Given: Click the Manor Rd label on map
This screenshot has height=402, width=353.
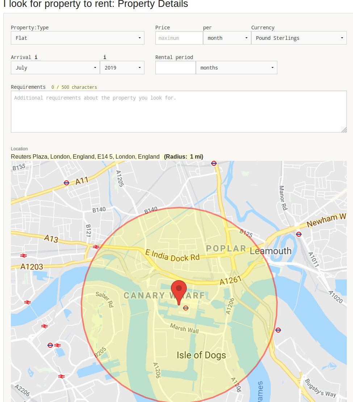Looking at the screenshot, I should (283, 198).
